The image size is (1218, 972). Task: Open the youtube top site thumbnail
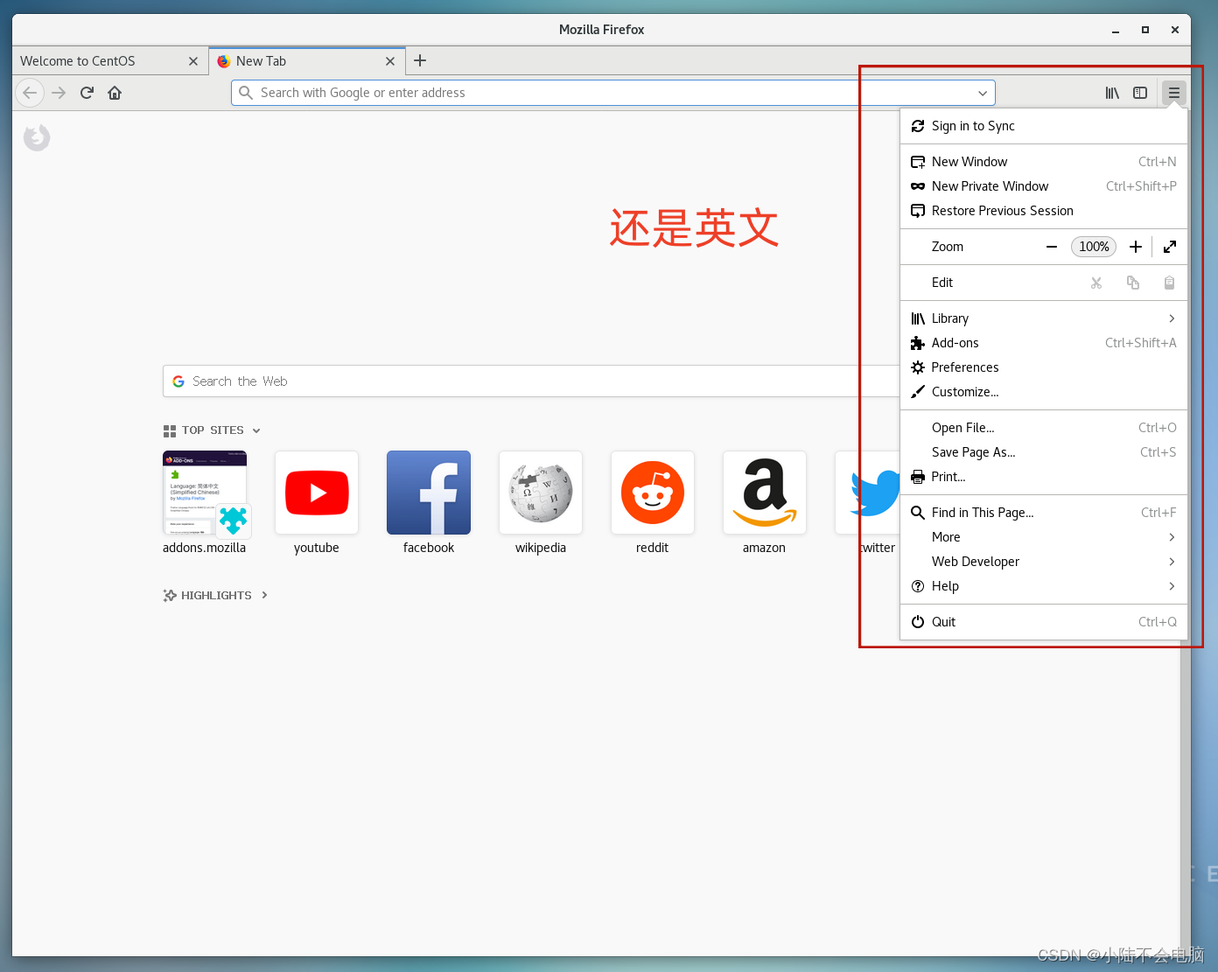pos(316,492)
